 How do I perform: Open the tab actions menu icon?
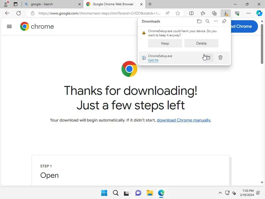[16, 4]
